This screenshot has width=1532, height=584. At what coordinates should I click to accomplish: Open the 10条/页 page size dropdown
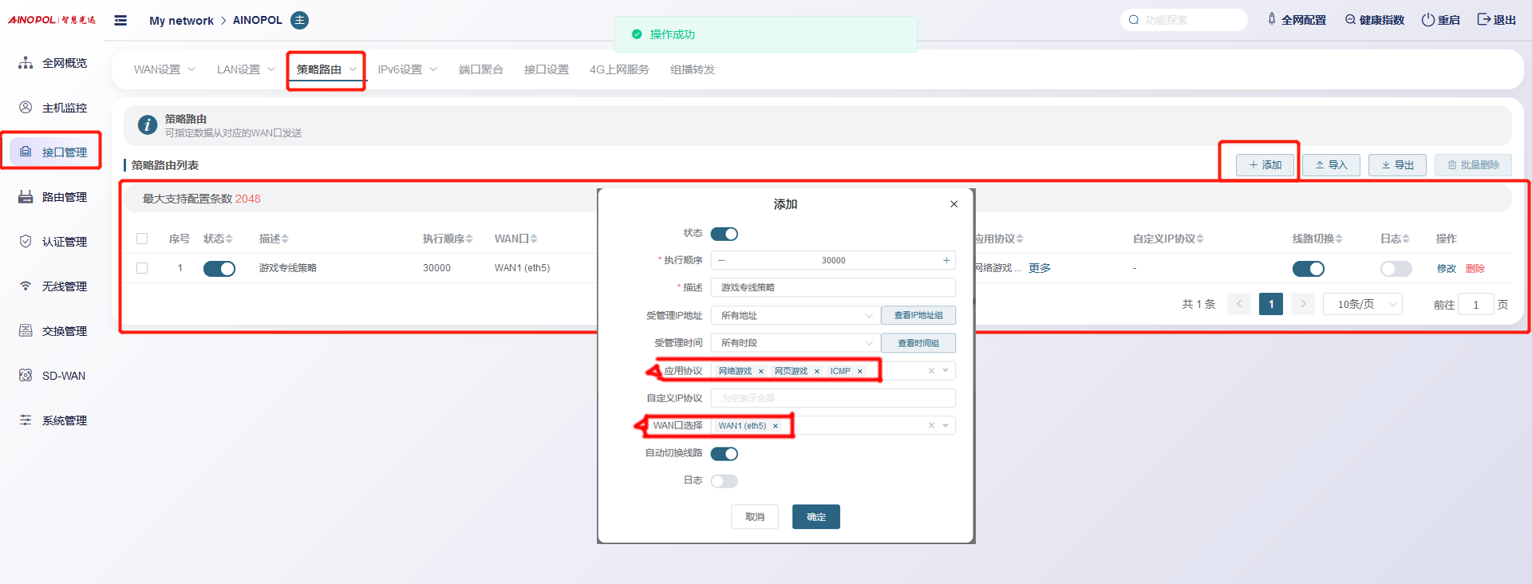click(1362, 305)
